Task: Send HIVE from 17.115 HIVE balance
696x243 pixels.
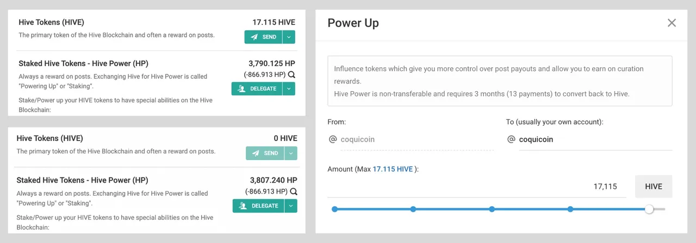Action: point(264,37)
